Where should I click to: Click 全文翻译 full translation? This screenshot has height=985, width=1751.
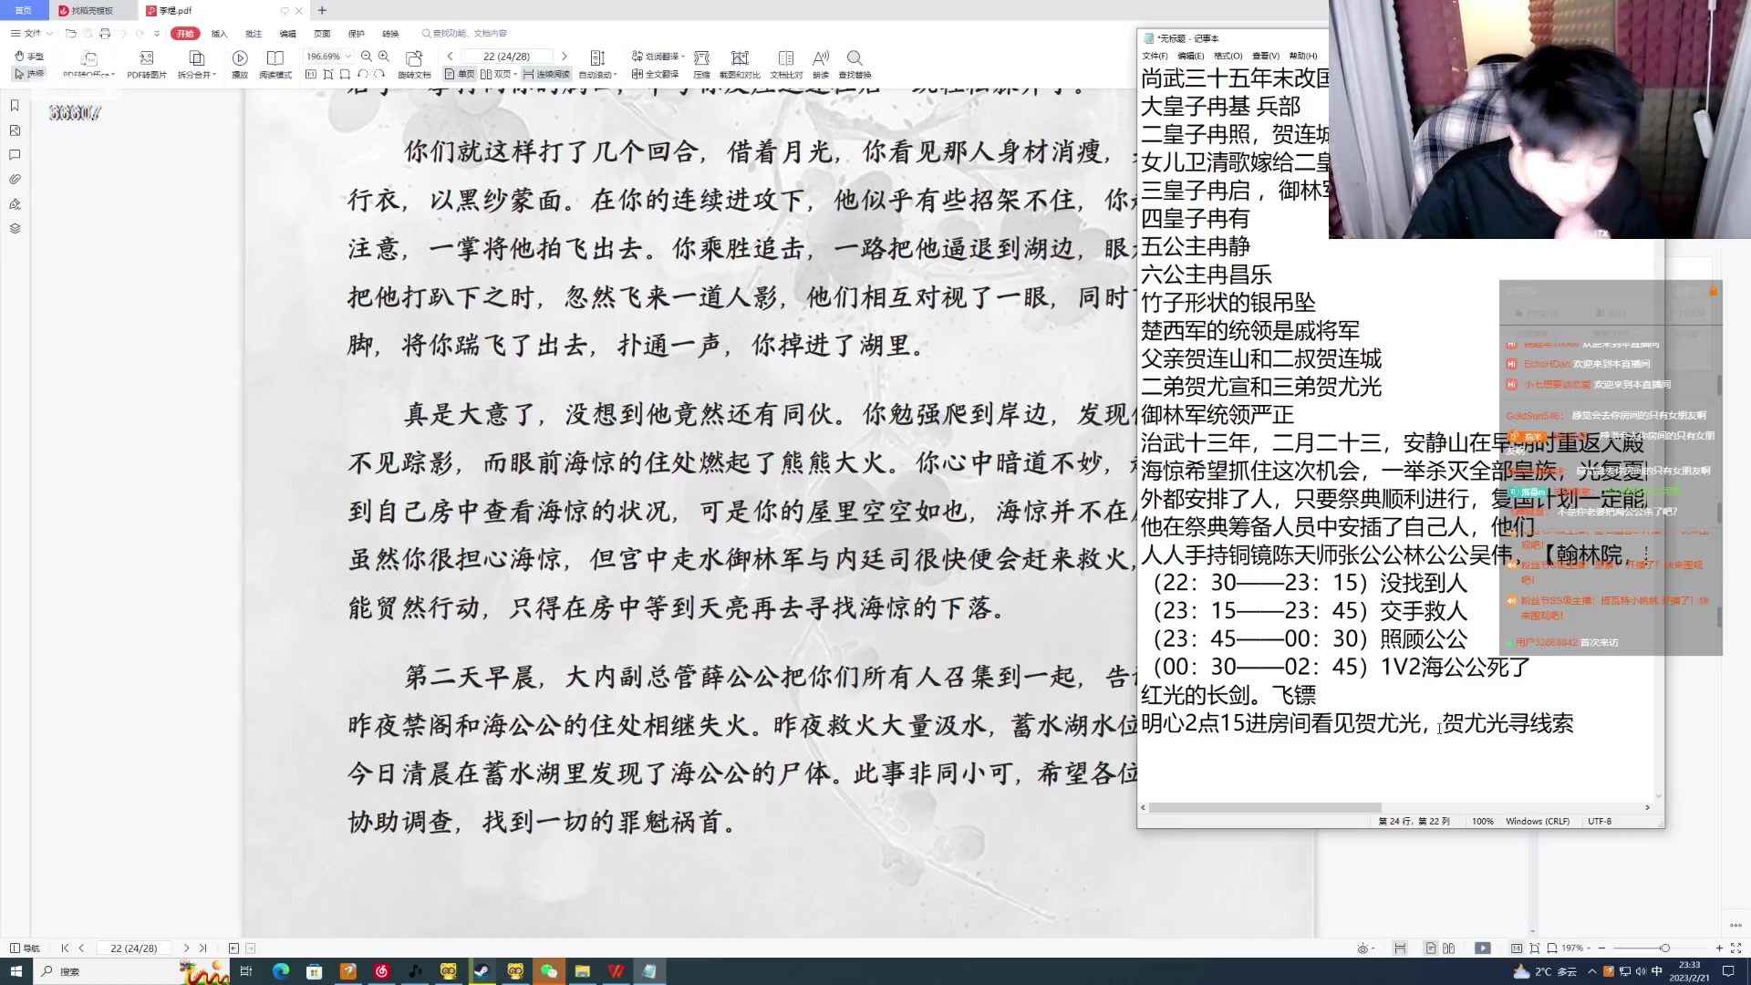tap(656, 75)
